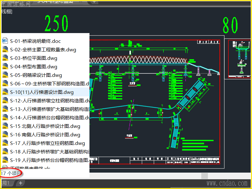Click the green 250 dimension text
This screenshot has height=189, width=252.
56,23
